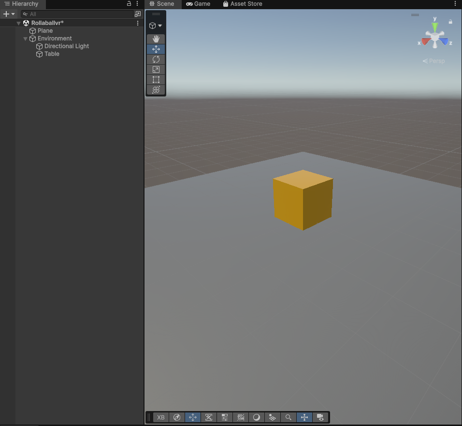Screen dimensions: 462x426
Task: Click the XB button in bottom toolbar
Action: [x=161, y=417]
